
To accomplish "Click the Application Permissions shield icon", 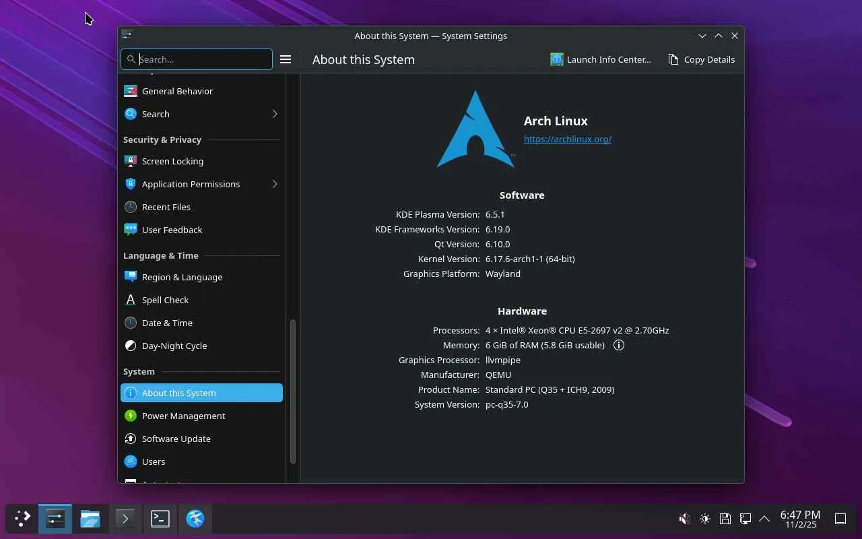I will [x=131, y=184].
